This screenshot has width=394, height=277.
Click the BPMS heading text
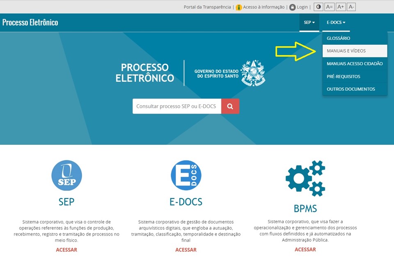coord(305,208)
